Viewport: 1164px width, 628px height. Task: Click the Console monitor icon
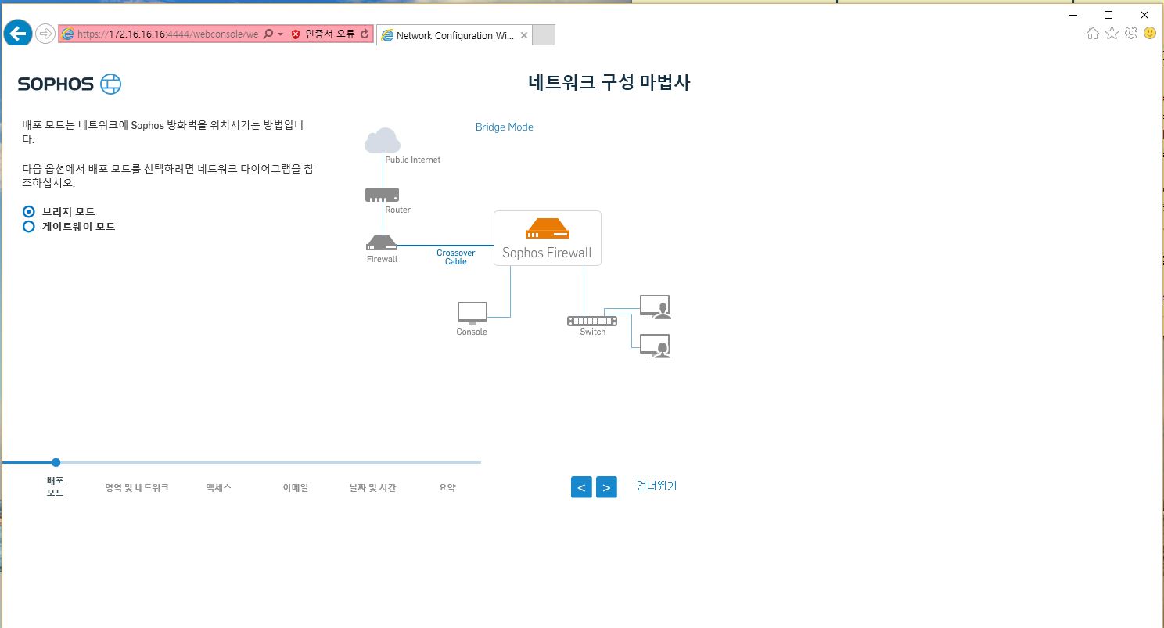click(472, 313)
